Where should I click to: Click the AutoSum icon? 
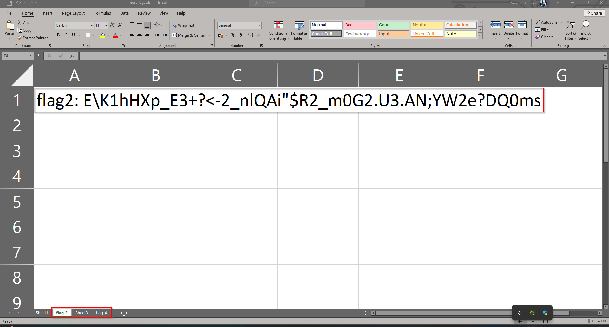(x=546, y=22)
